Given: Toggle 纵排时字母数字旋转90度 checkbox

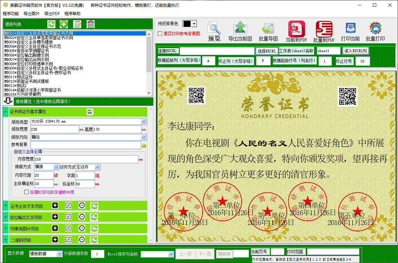Looking at the screenshot, I should point(26,192).
